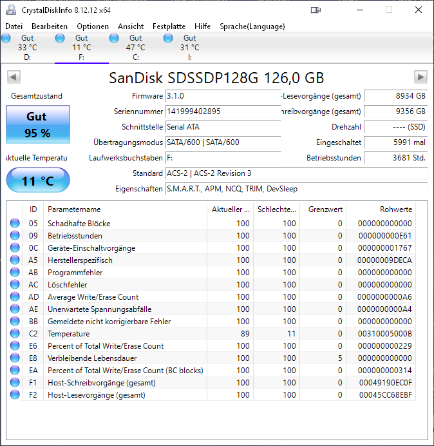Open the Hilfe menu
434x446 pixels.
pyautogui.click(x=202, y=26)
